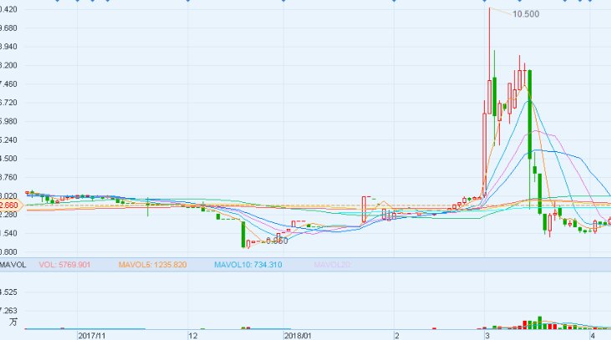Click the large green candlestick at the low near 0.850
The image size is (611, 340).
245,234
